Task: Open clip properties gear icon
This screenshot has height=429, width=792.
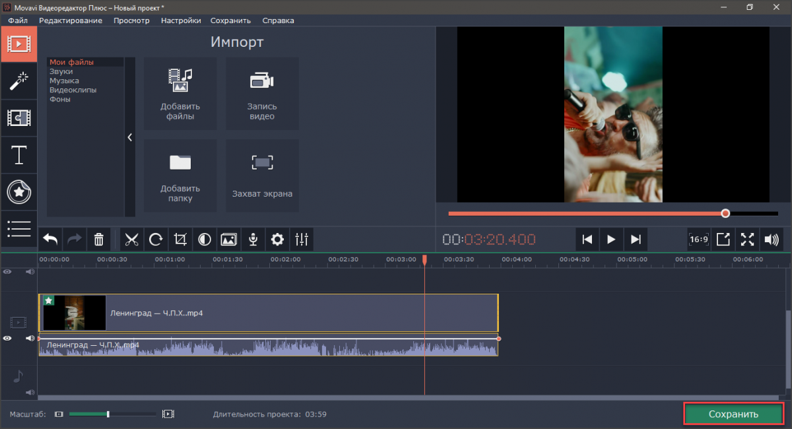Action: pyautogui.click(x=278, y=239)
